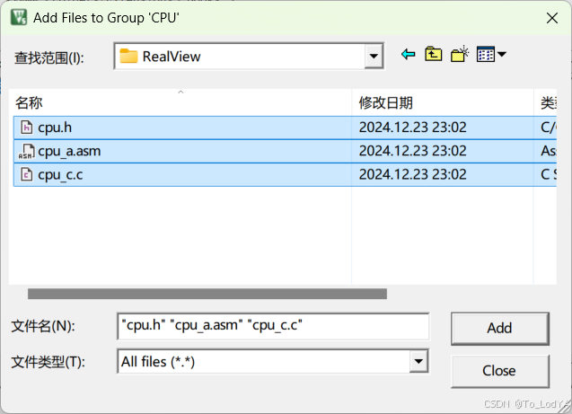Select the cpu_c.c source file icon
The image size is (572, 414).
tap(26, 175)
